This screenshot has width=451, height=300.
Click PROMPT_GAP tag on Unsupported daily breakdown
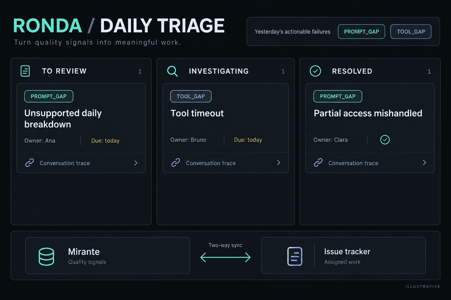(49, 96)
